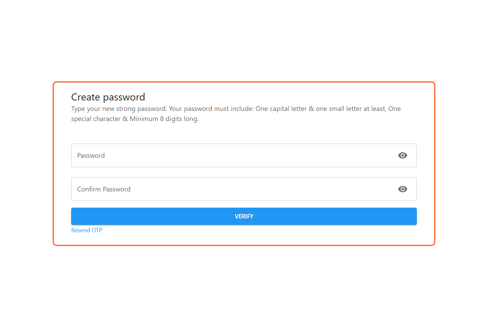Submit the new password with VERIFY
Image resolution: width=488 pixels, height=327 pixels.
244,216
